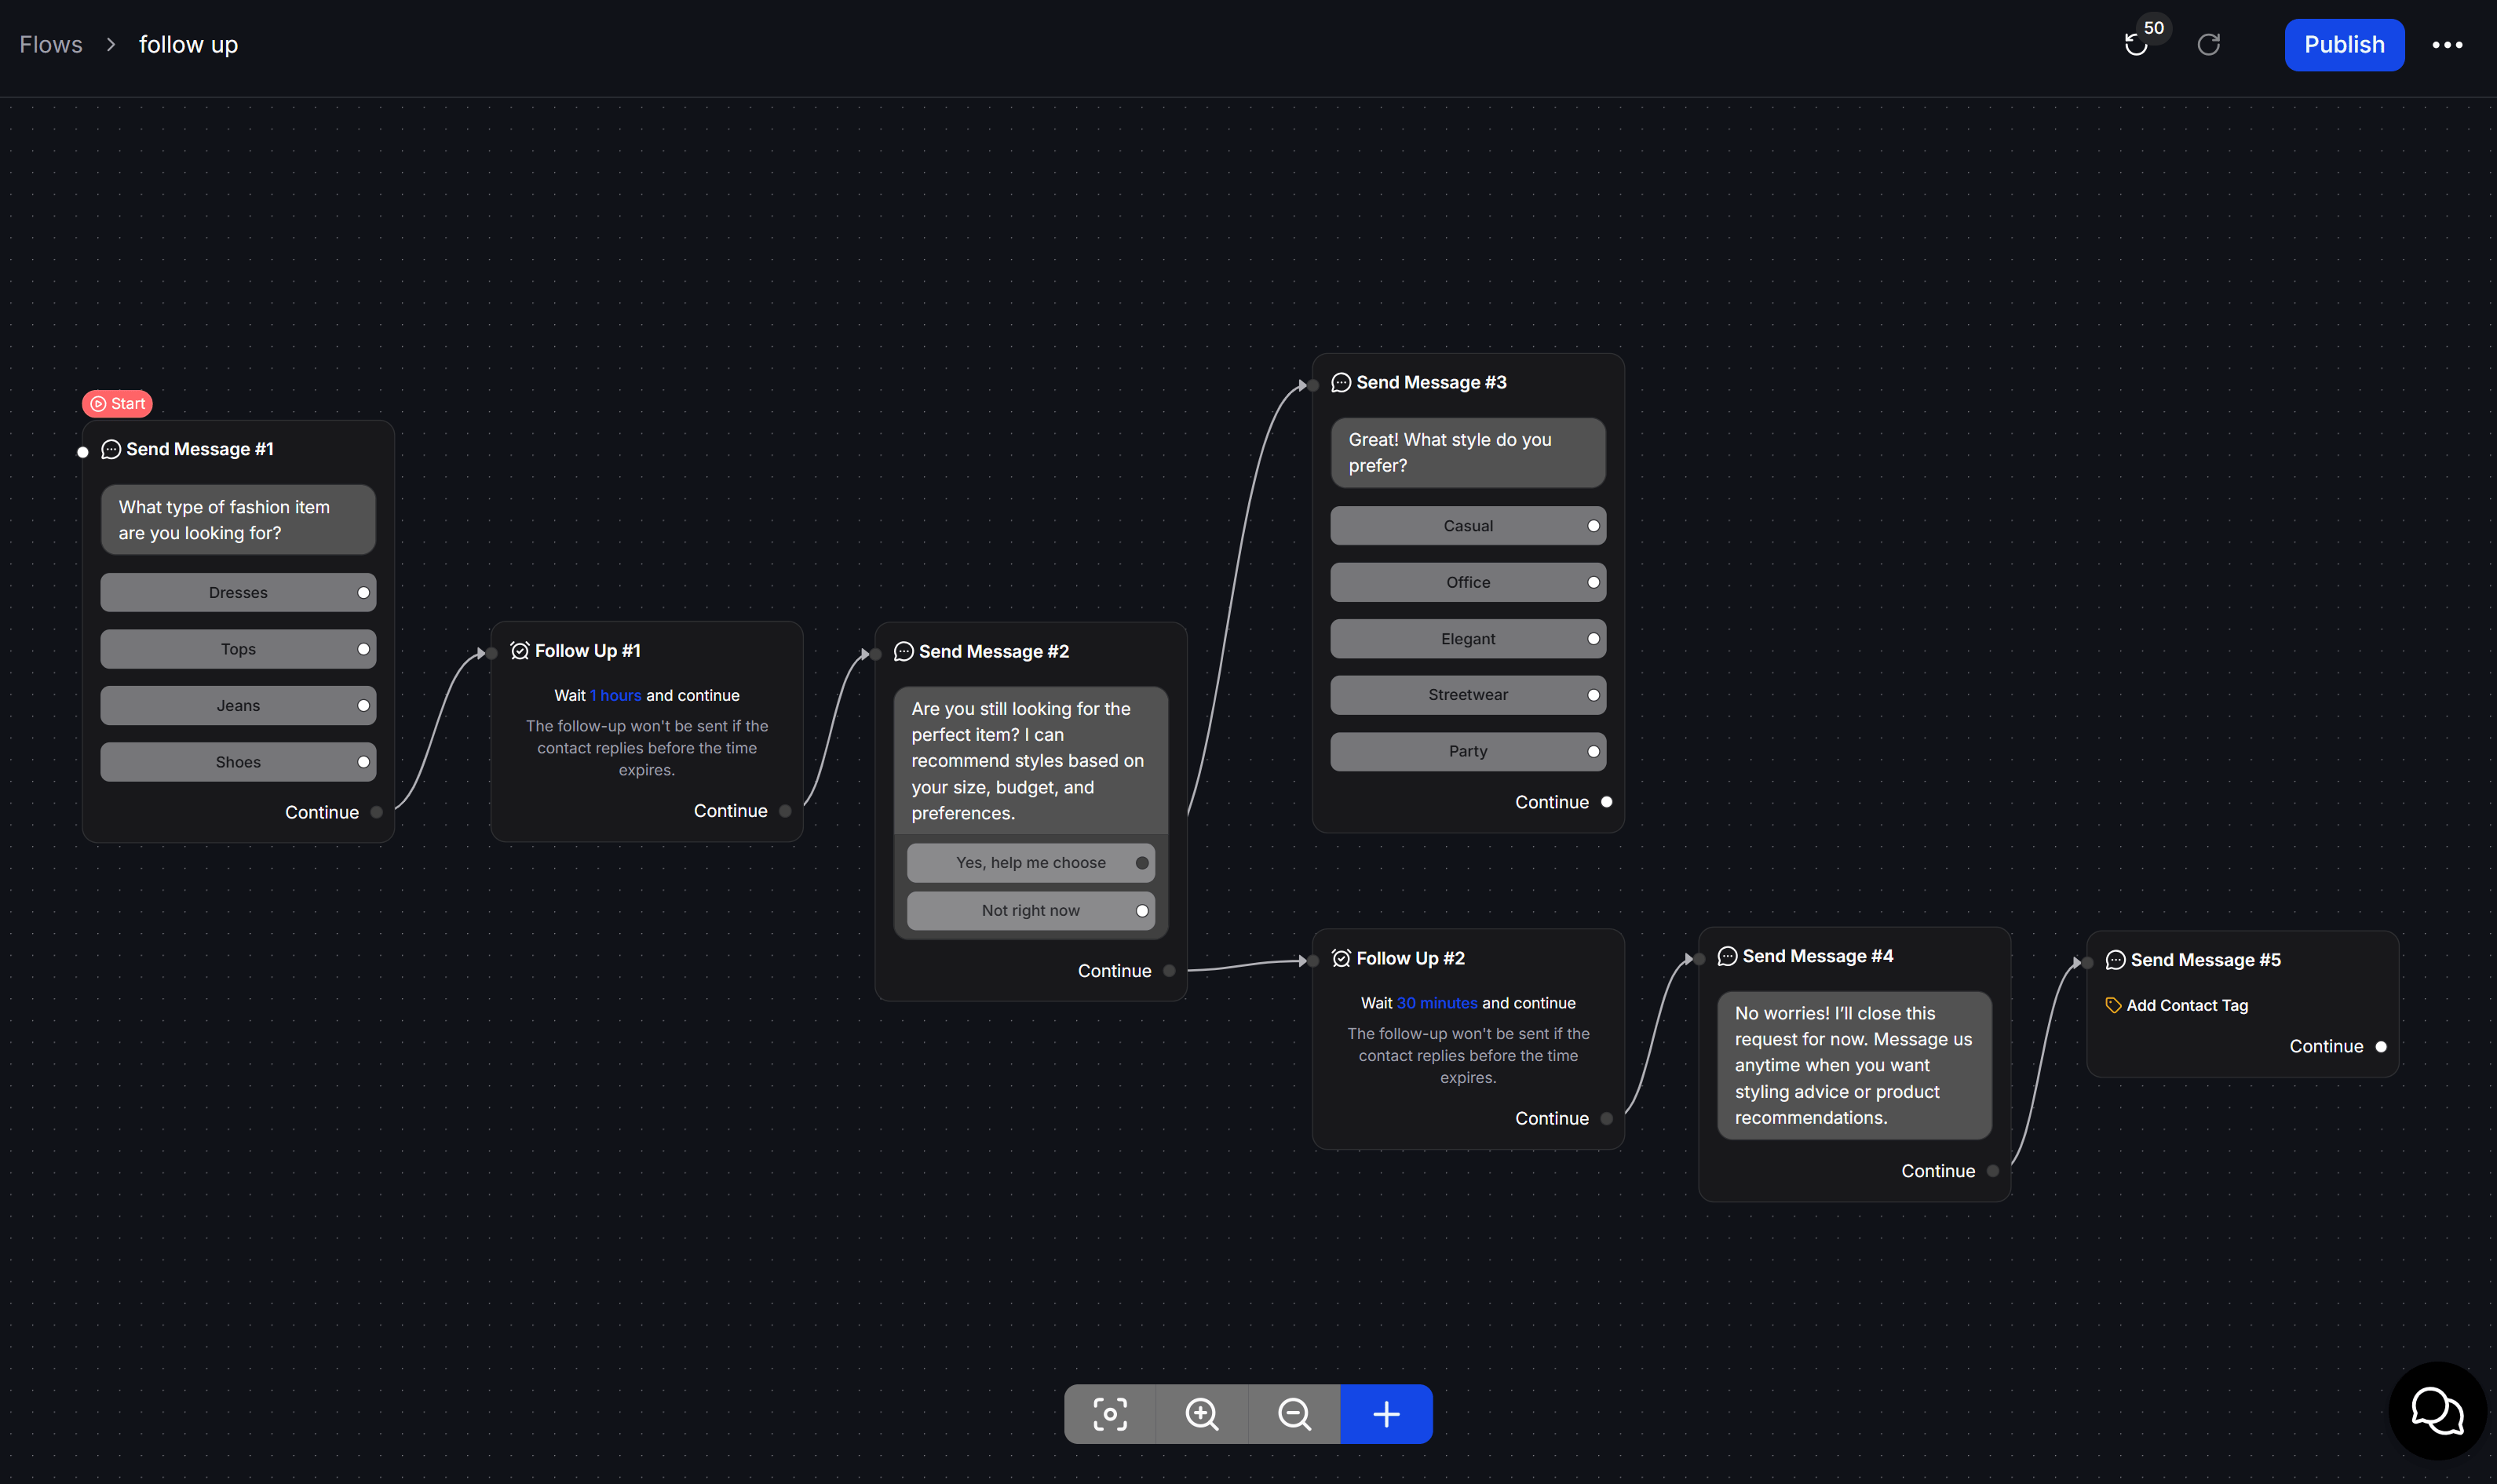The height and width of the screenshot is (1484, 2497).
Task: Select the Send Message #4 node title
Action: click(x=1817, y=957)
